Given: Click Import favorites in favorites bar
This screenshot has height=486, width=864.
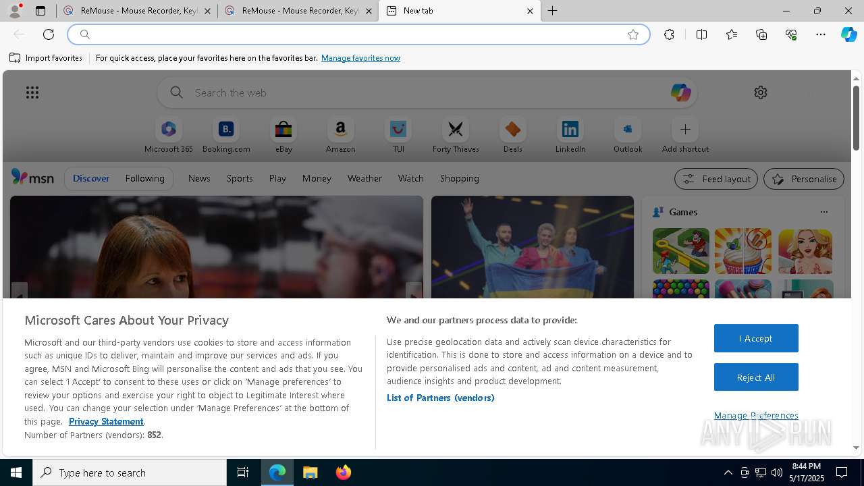Looking at the screenshot, I should point(46,58).
